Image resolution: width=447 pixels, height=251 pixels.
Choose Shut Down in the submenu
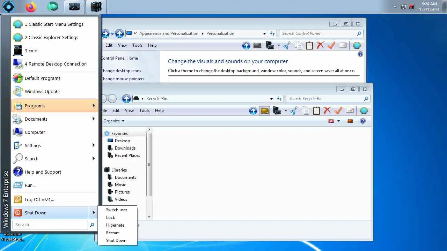117,241
